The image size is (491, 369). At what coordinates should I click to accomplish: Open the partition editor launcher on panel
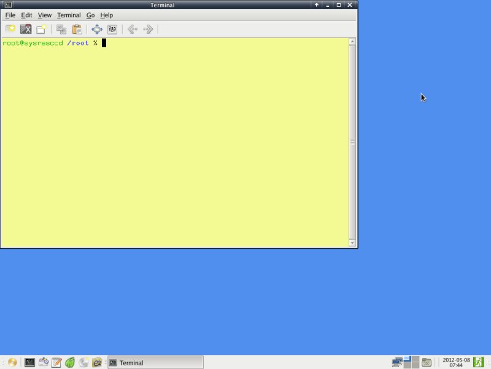pyautogui.click(x=43, y=362)
